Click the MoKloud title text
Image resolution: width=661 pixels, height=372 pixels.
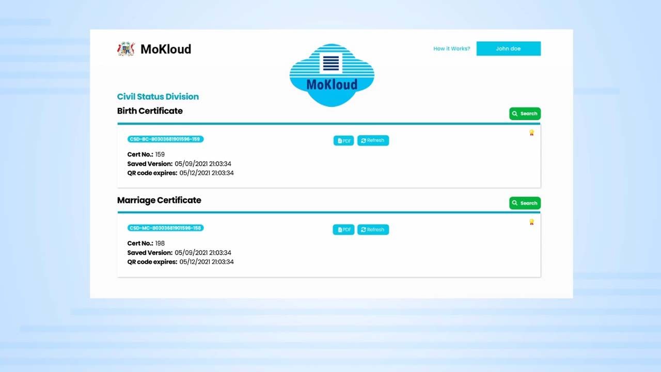click(x=166, y=49)
